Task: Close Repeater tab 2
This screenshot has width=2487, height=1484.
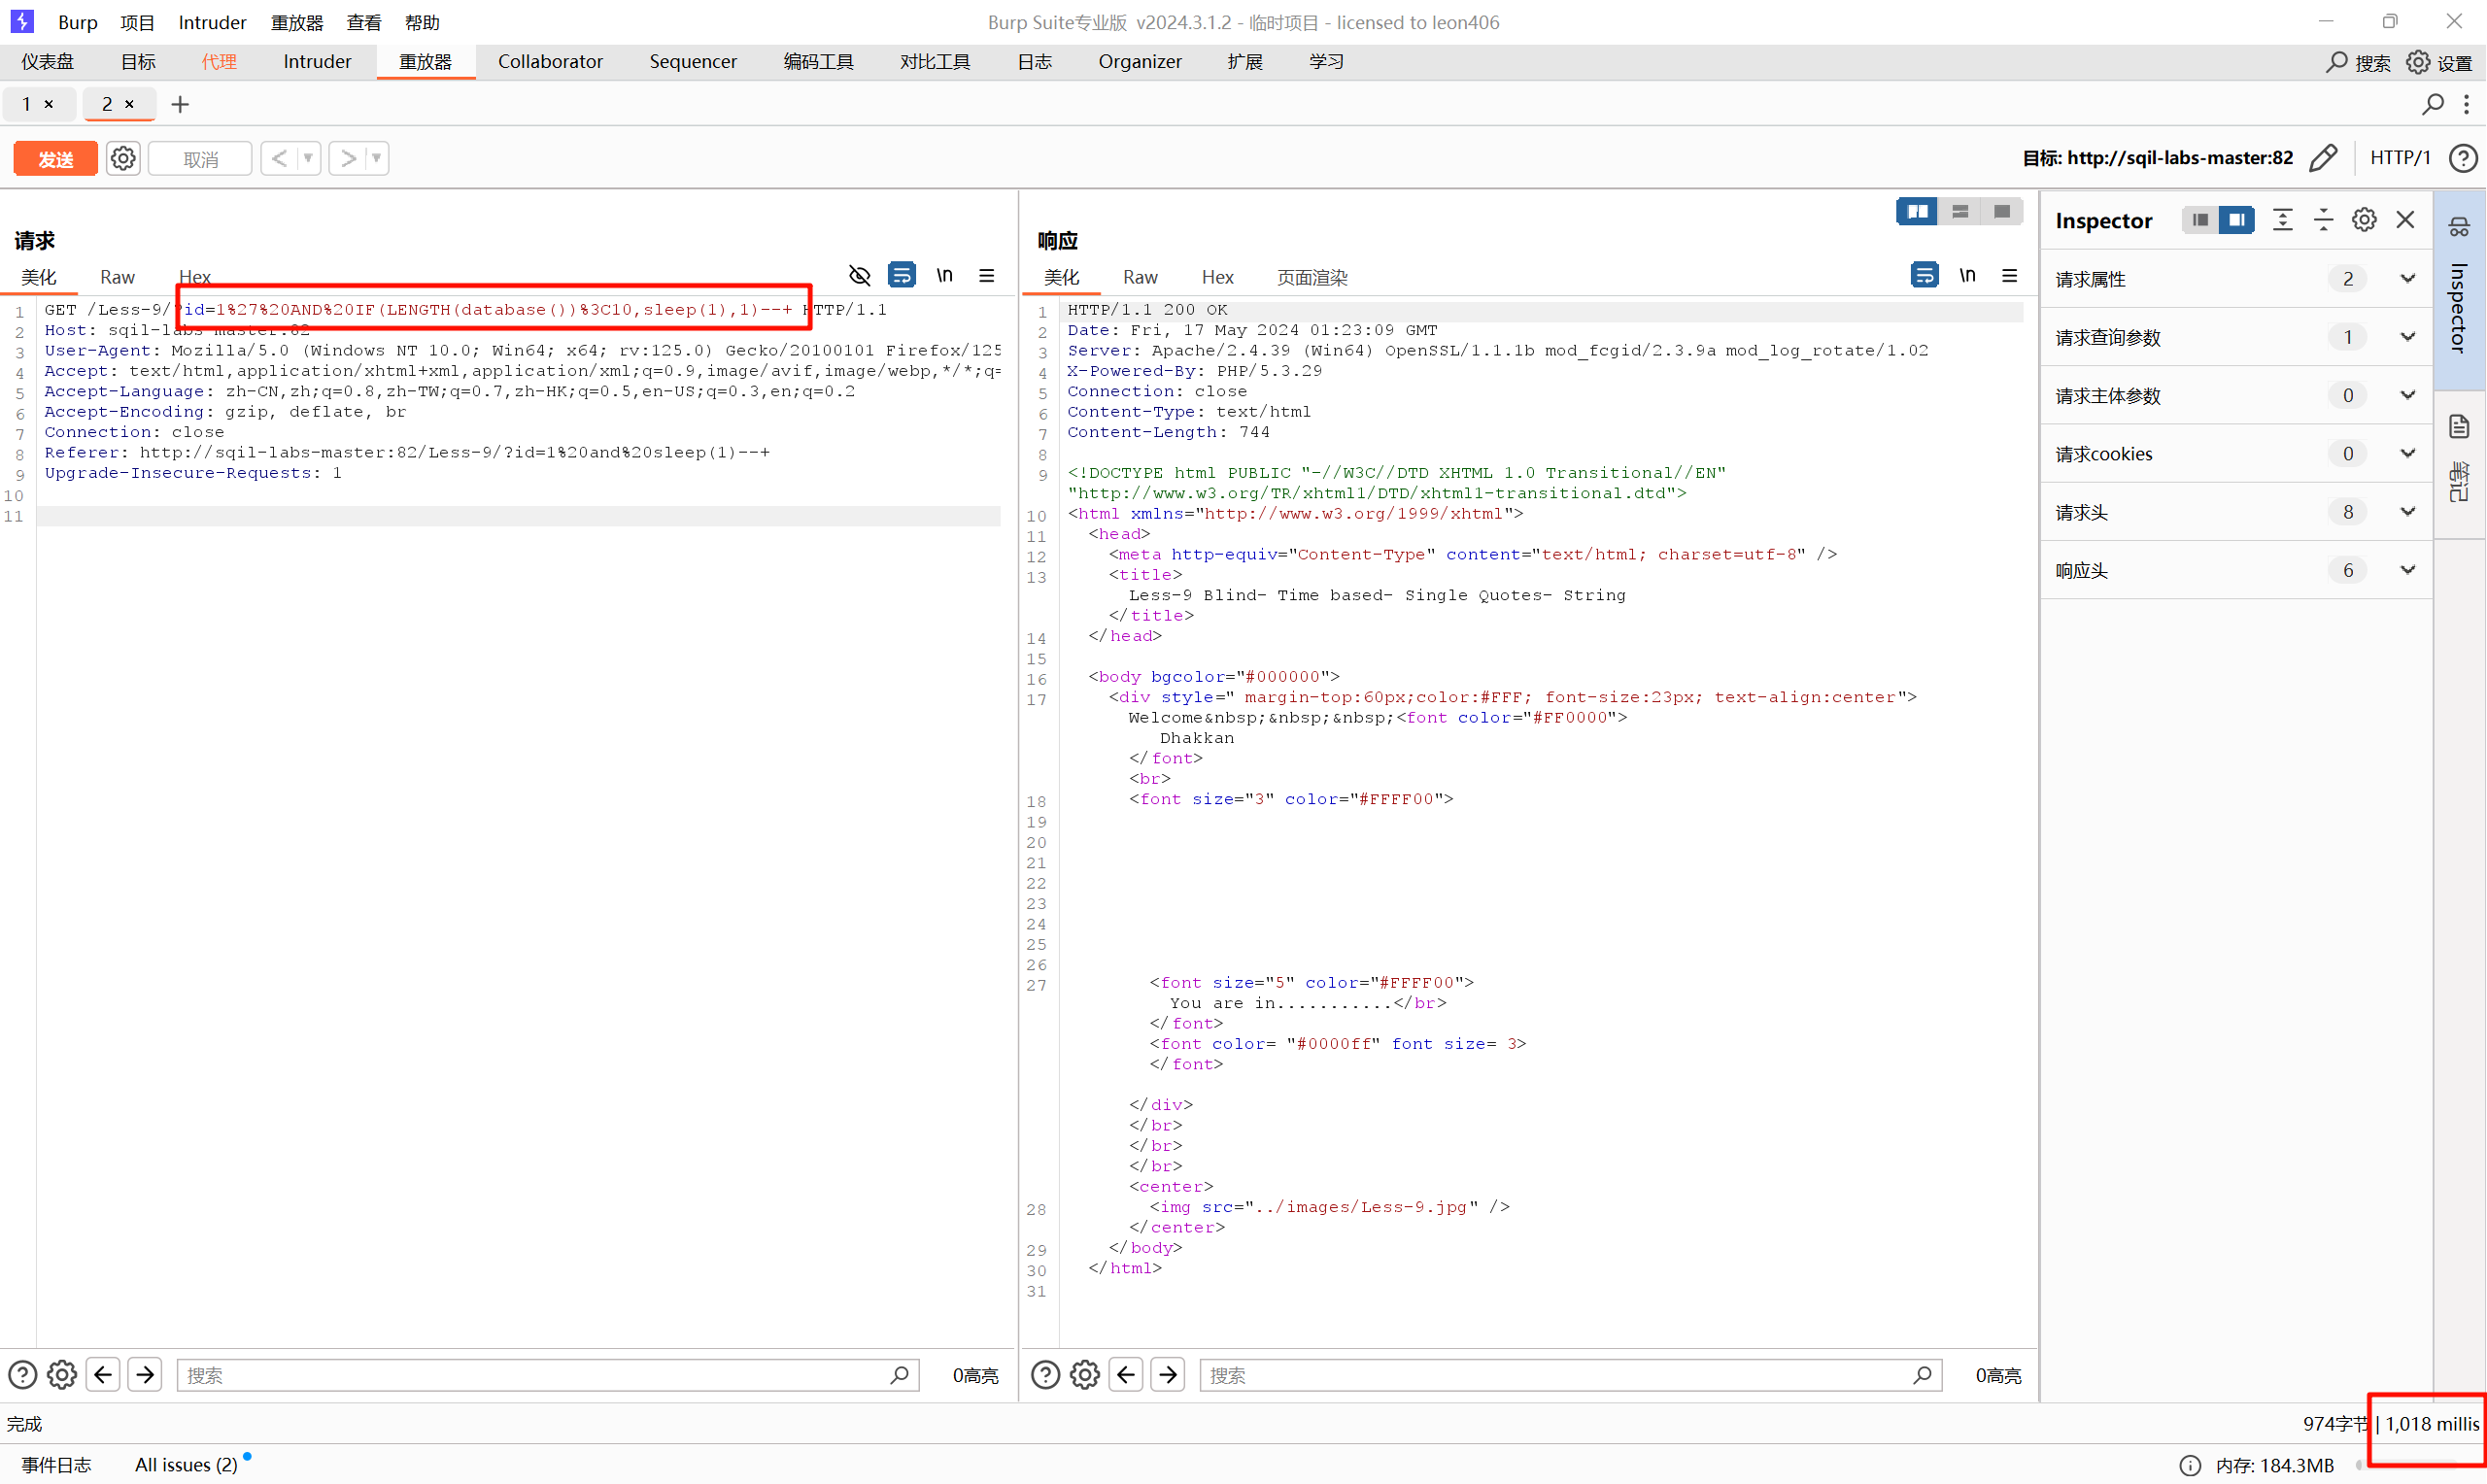Action: tap(129, 104)
